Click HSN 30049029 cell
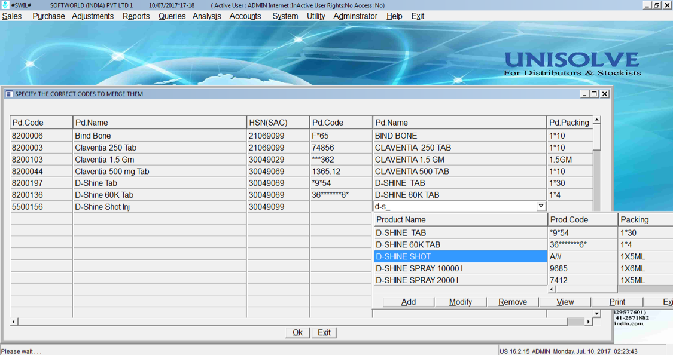 point(278,160)
